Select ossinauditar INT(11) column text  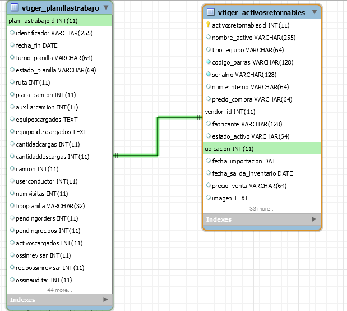tap(44, 280)
